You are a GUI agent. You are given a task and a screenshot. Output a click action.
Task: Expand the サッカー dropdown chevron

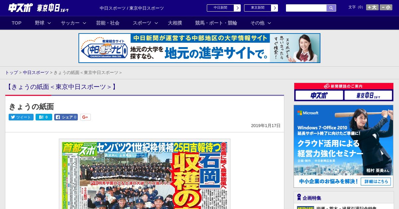coord(84,23)
